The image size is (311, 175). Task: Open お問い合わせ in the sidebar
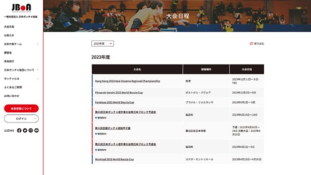click(x=12, y=96)
